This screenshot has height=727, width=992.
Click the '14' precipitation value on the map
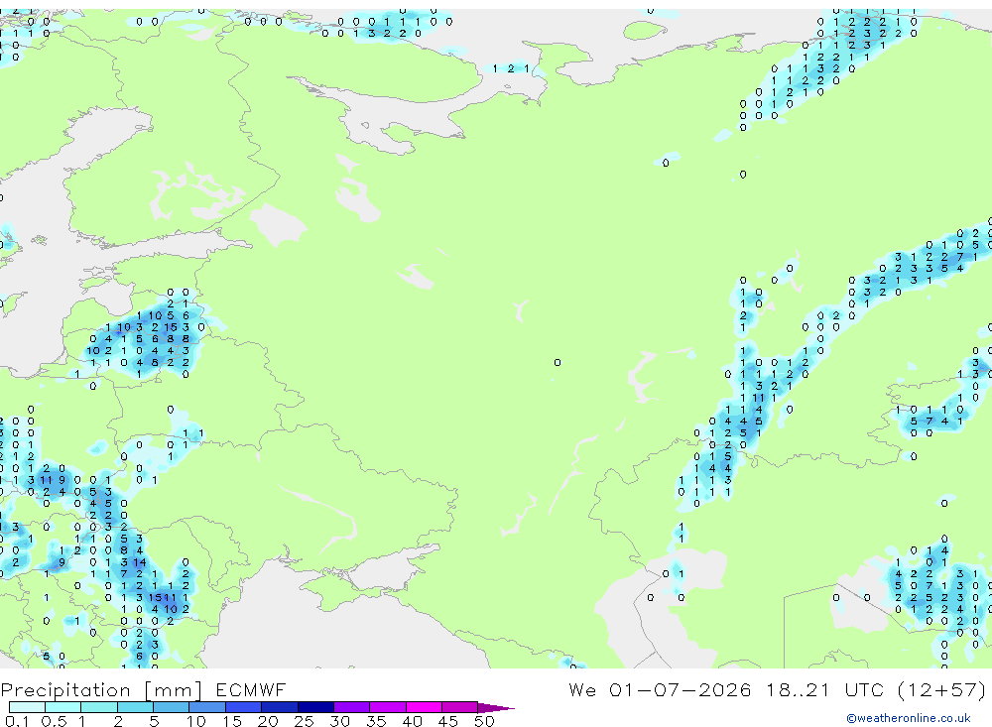click(x=140, y=561)
